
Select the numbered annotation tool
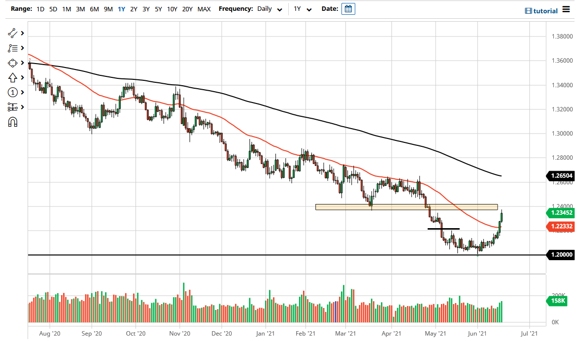point(12,92)
